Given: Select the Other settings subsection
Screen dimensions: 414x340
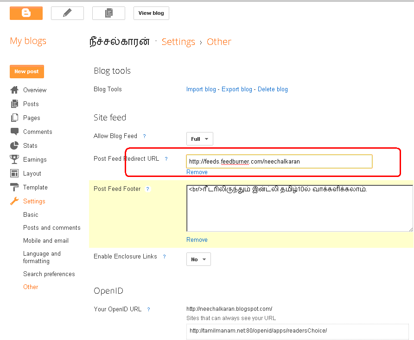Looking at the screenshot, I should click(x=31, y=287).
